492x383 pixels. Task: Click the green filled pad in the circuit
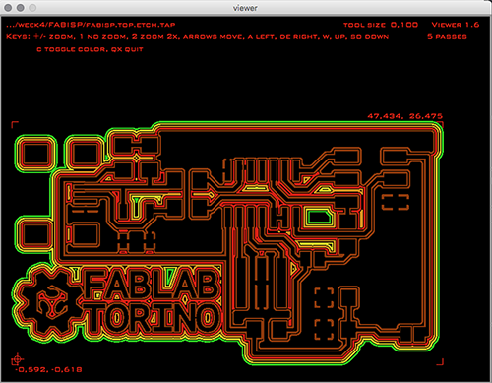[320, 218]
